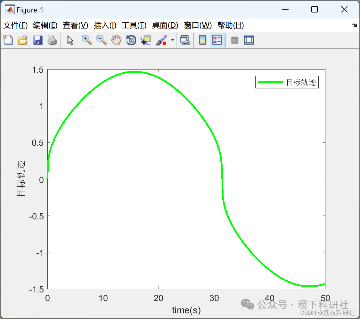Select the 目标轨迹 legend box
The image size is (360, 319).
[287, 82]
